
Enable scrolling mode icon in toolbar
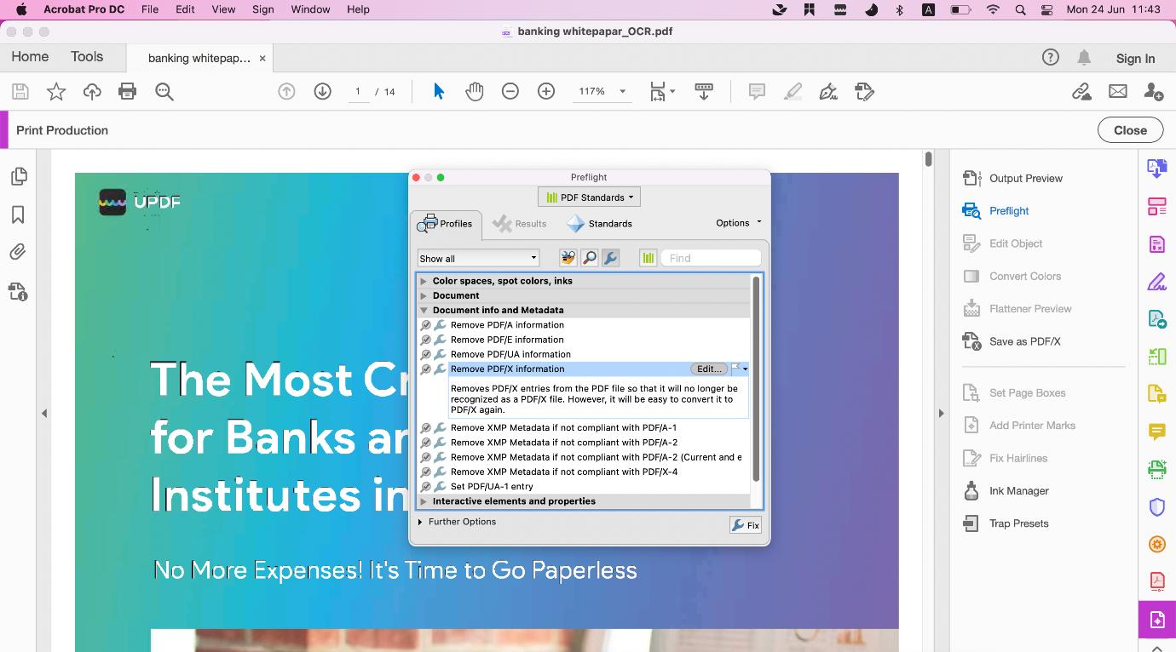[x=704, y=92]
